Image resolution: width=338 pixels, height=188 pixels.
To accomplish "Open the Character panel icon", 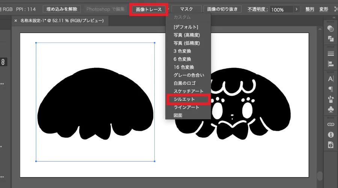I will pyautogui.click(x=330, y=78).
